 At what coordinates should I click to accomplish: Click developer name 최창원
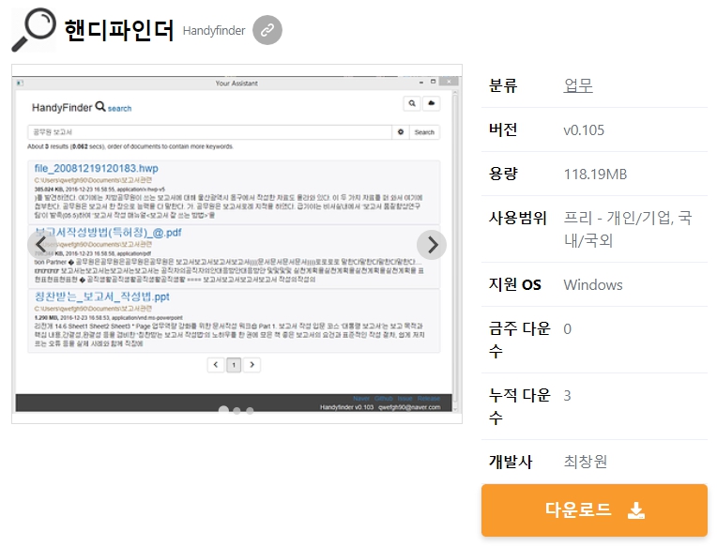point(586,461)
